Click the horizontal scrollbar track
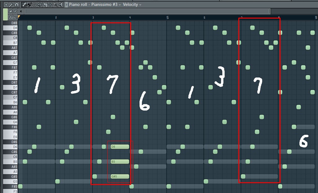The width and height of the screenshot is (318, 193). point(148,11)
